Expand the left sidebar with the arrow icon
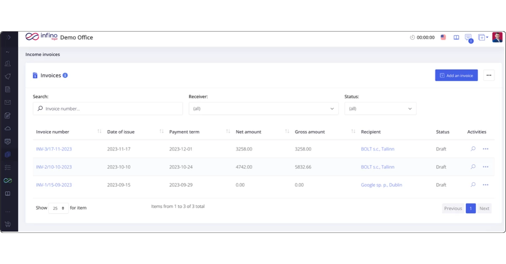Viewport: 506px width, 264px height. click(x=9, y=37)
